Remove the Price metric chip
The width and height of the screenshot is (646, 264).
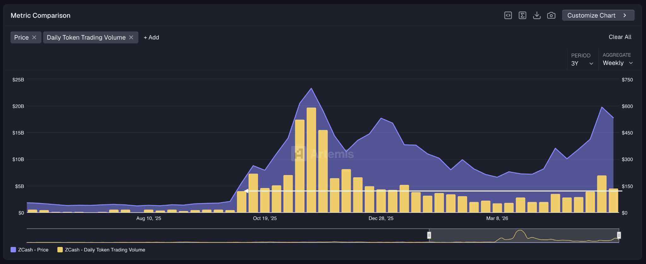coord(34,38)
